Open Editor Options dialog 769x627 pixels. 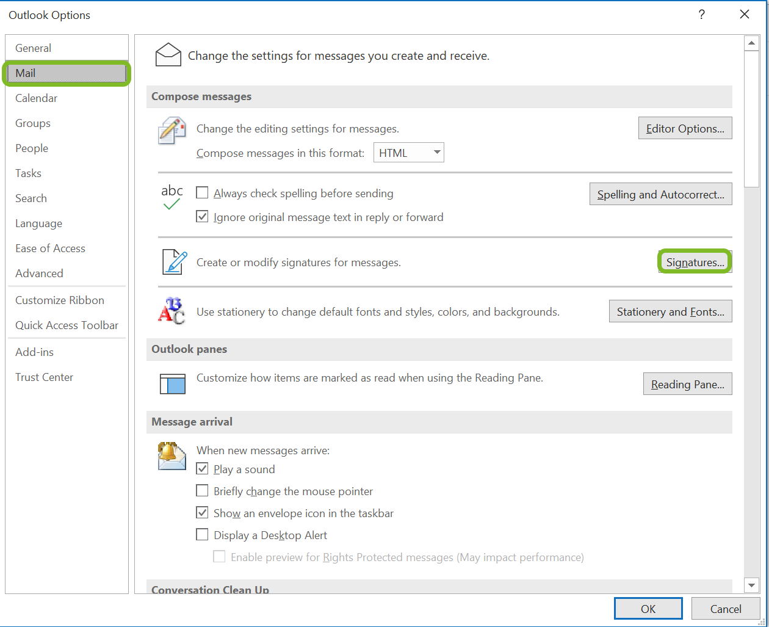click(x=685, y=128)
